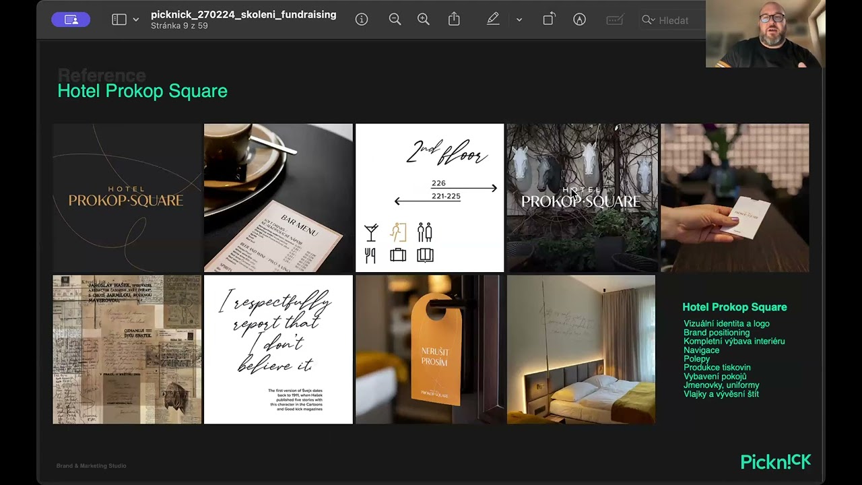862x485 pixels.
Task: Click the 2nd floor signage heading
Action: [x=446, y=153]
